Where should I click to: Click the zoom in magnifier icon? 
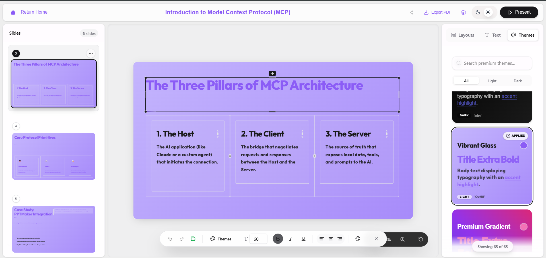click(x=403, y=239)
